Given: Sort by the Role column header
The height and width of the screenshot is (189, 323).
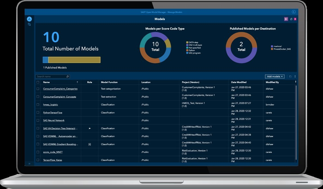Looking at the screenshot, I should (x=90, y=82).
